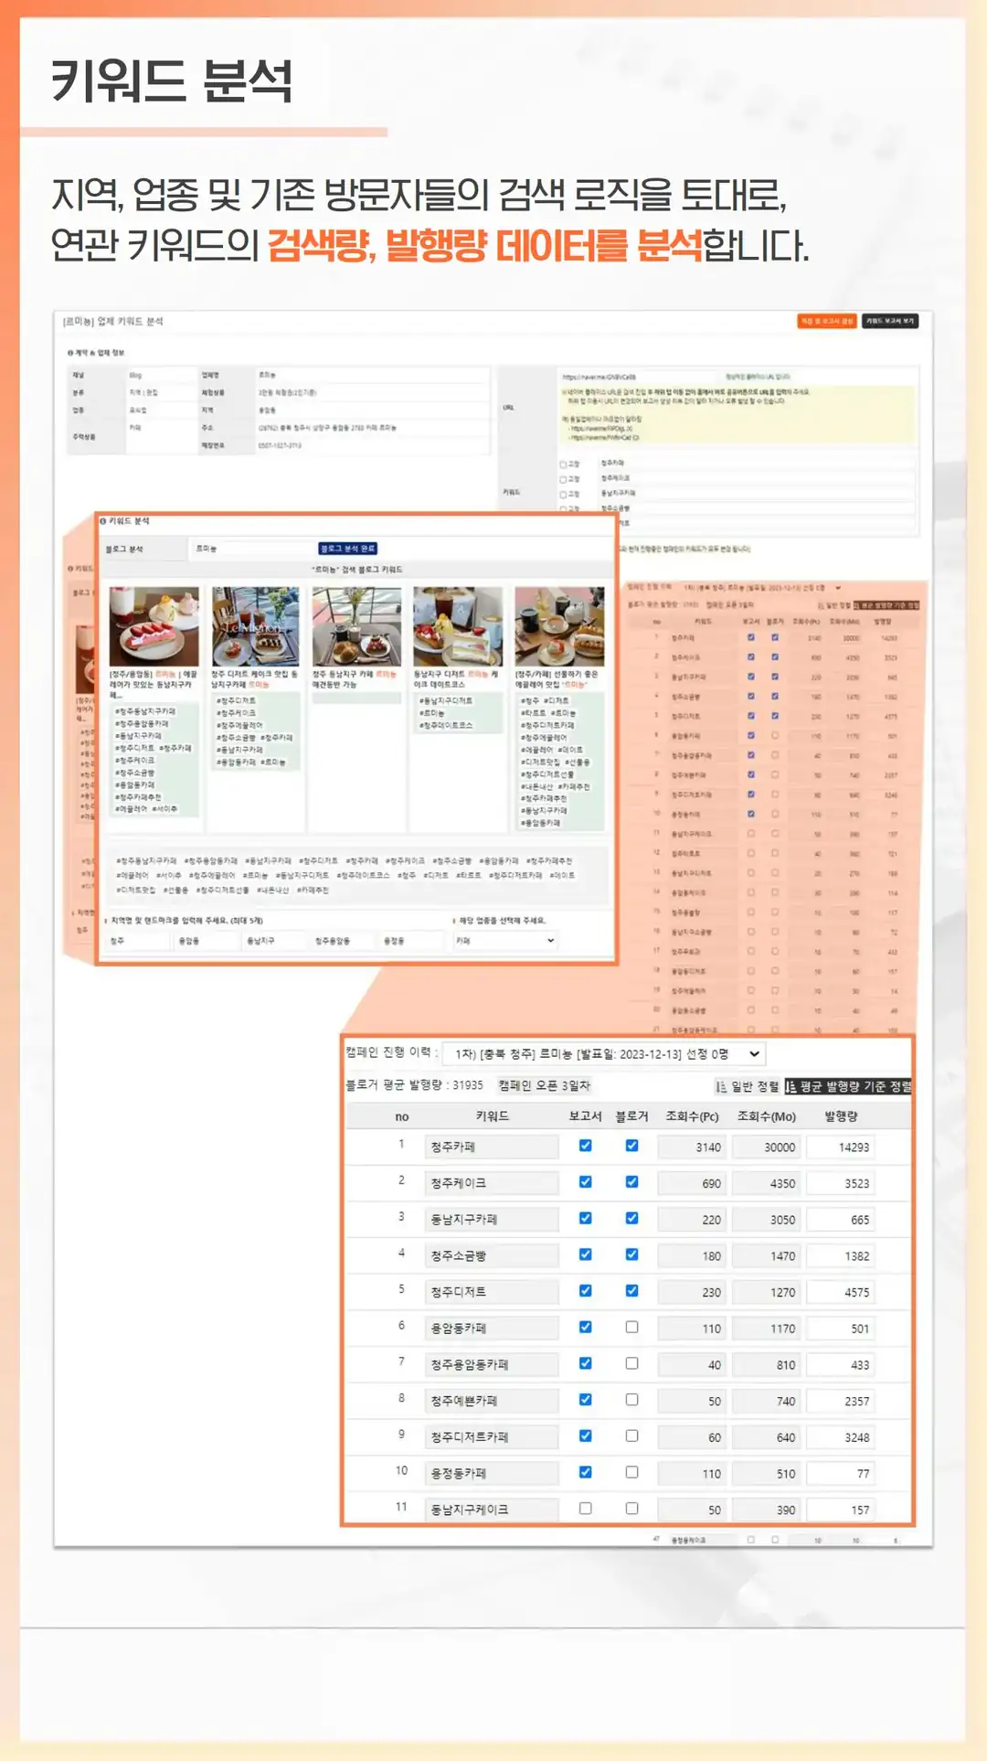Open the 카페 업종 selection dropdown
The image size is (987, 1761).
[x=504, y=940]
